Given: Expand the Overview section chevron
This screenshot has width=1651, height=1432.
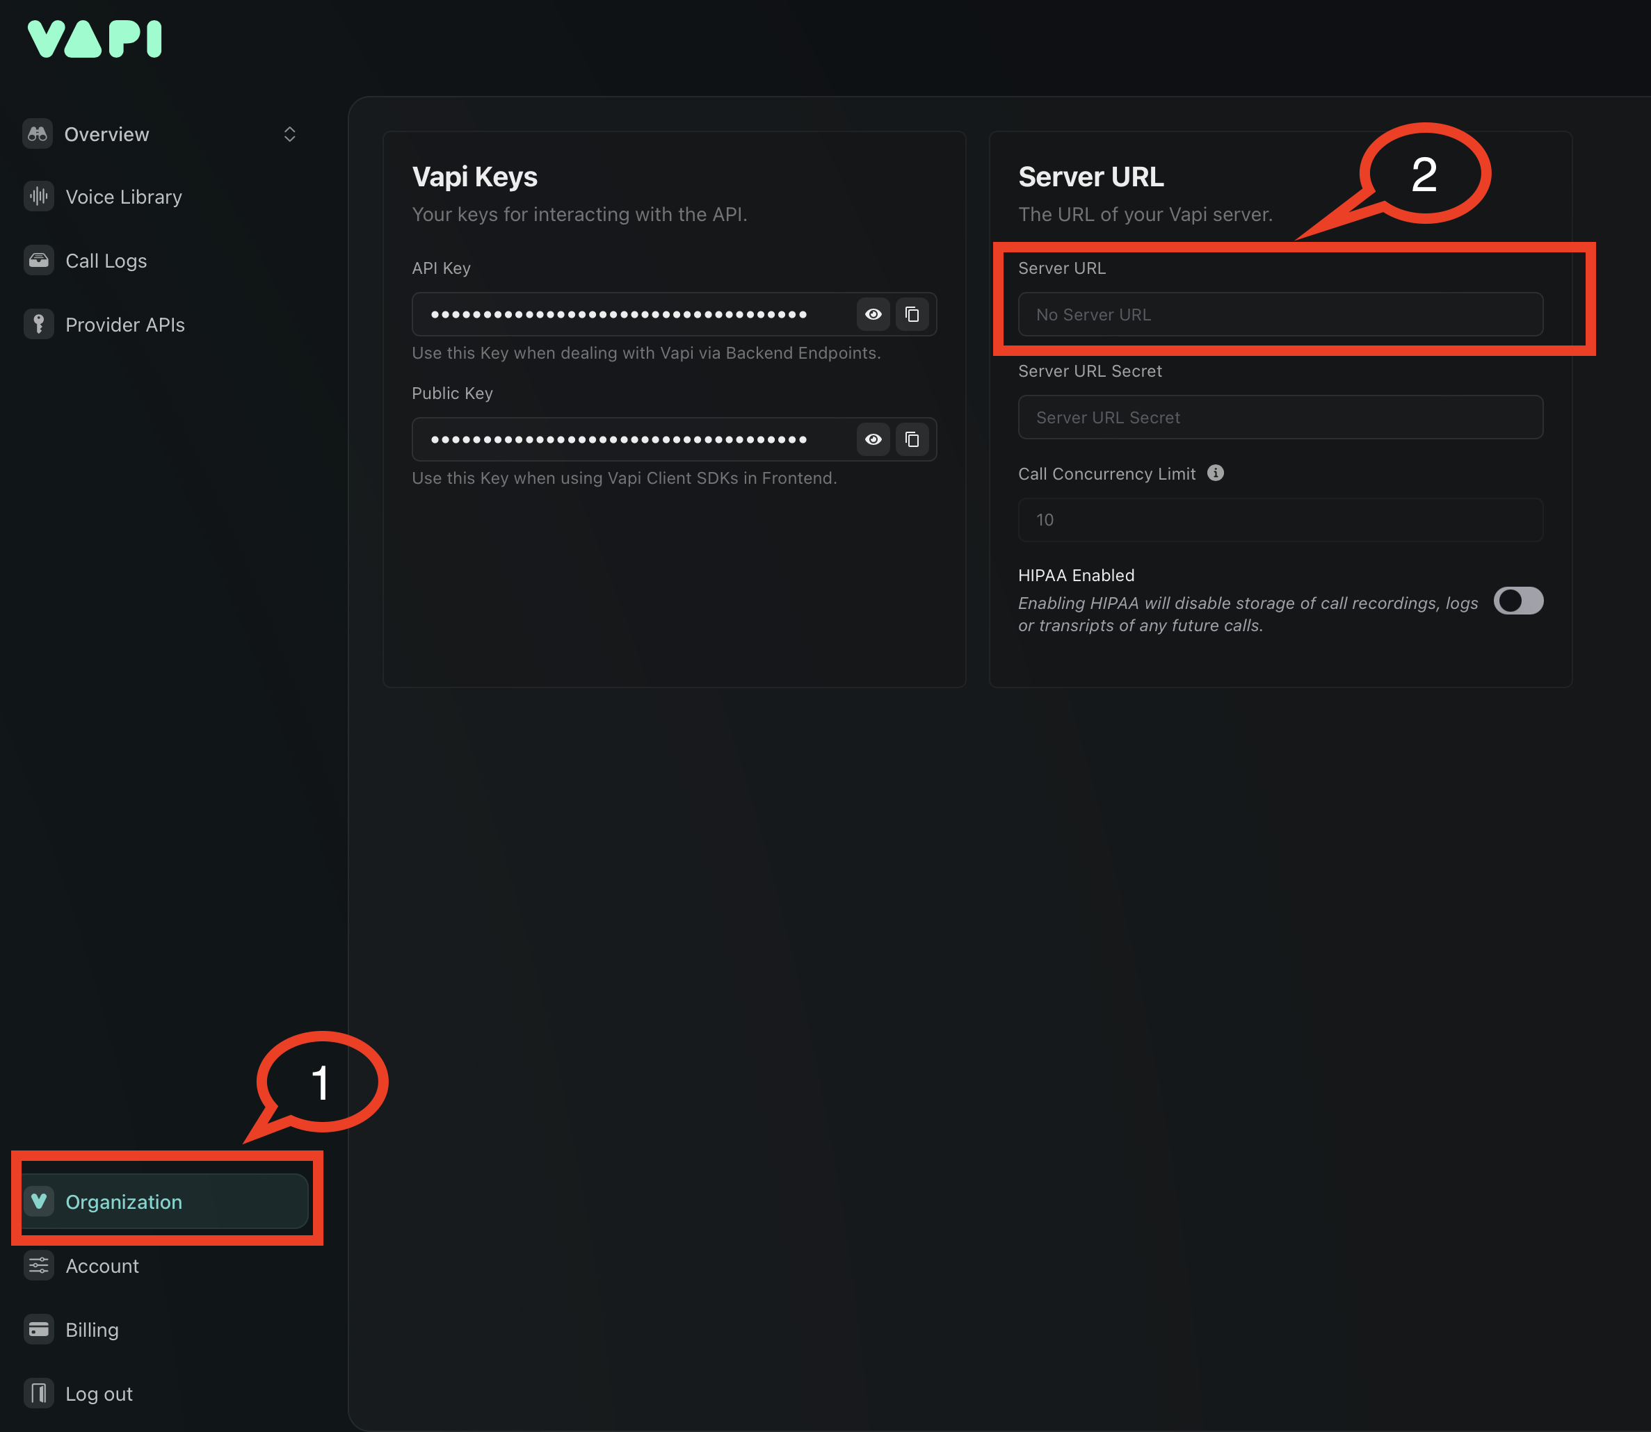Looking at the screenshot, I should [x=289, y=133].
